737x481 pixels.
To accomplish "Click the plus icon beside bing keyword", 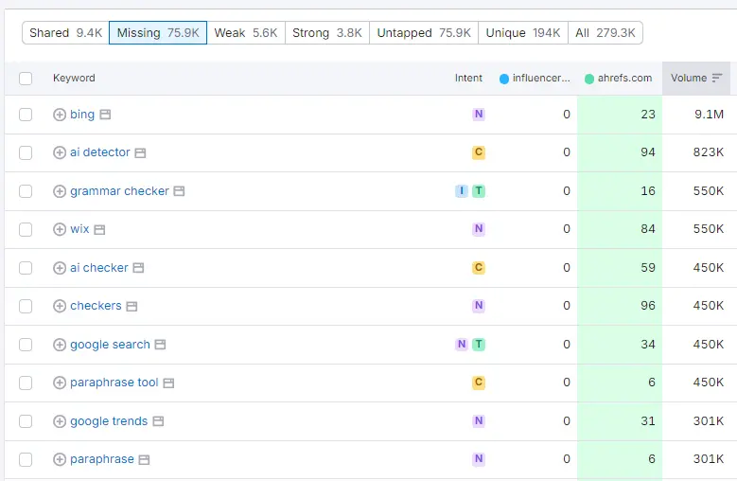I will coord(60,115).
